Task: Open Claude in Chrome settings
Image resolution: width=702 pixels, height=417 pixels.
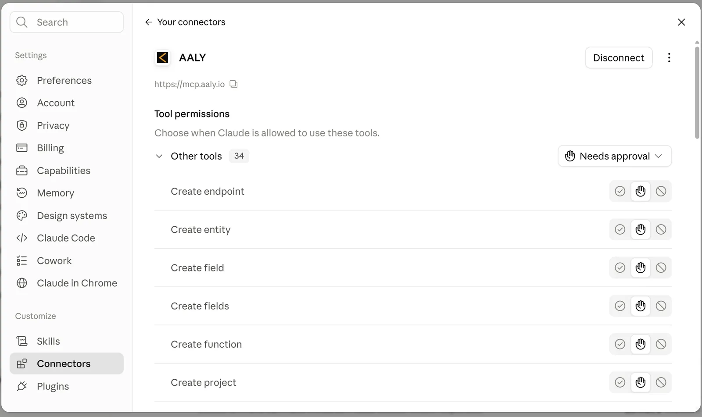Action: [x=67, y=283]
